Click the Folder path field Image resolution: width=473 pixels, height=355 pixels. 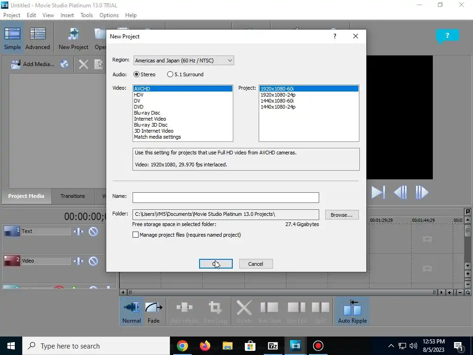[225, 214]
